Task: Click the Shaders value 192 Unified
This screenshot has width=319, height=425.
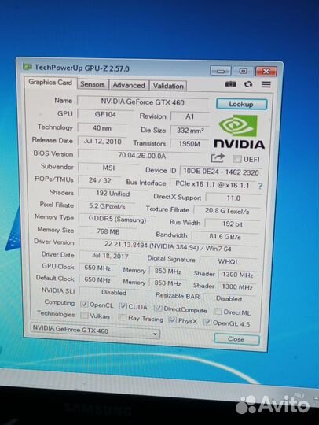Action: [x=113, y=194]
